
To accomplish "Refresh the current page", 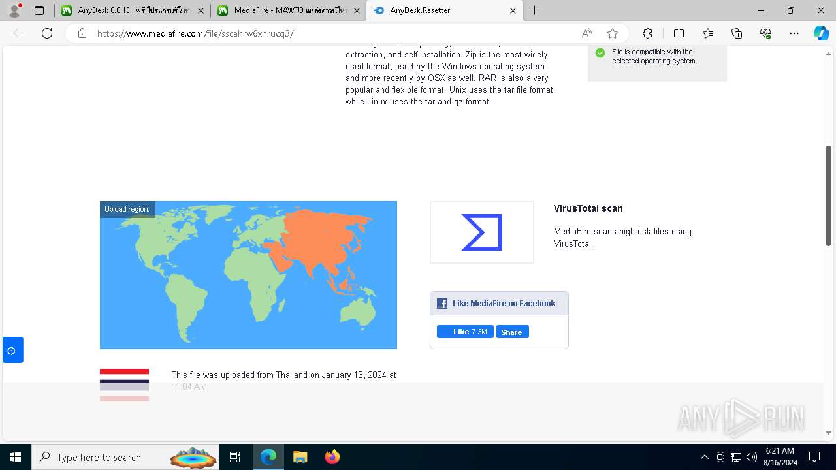I will [47, 33].
